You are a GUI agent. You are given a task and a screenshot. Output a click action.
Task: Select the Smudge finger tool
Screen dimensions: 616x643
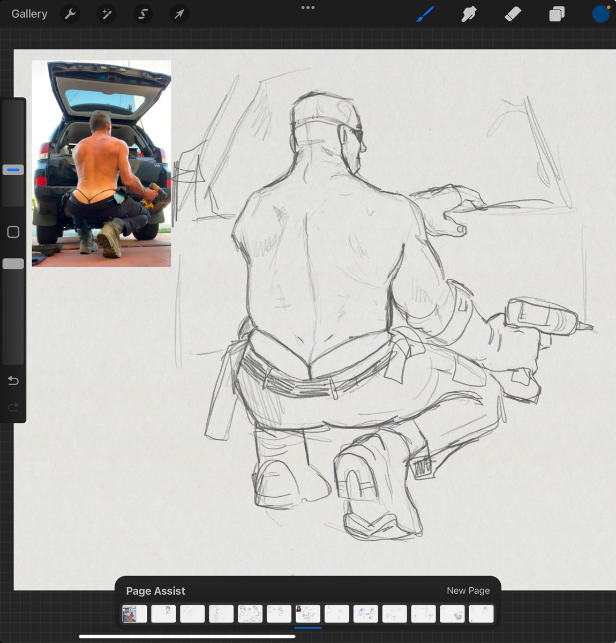click(x=469, y=14)
